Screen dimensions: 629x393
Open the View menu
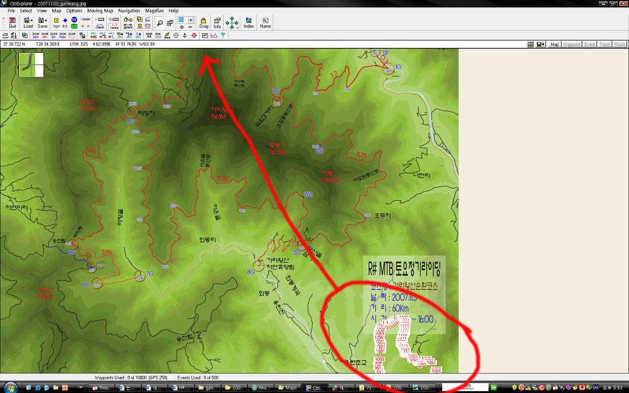click(42, 11)
